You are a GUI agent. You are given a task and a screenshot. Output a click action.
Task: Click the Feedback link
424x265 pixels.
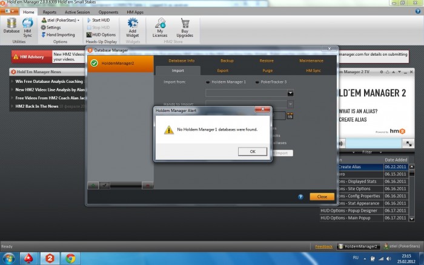pos(323,246)
